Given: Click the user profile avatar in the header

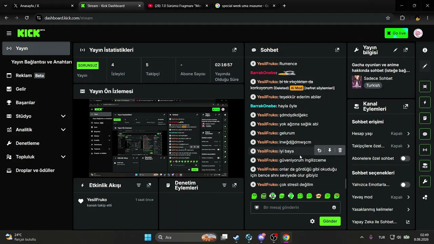Looking at the screenshot, I should coord(418,33).
